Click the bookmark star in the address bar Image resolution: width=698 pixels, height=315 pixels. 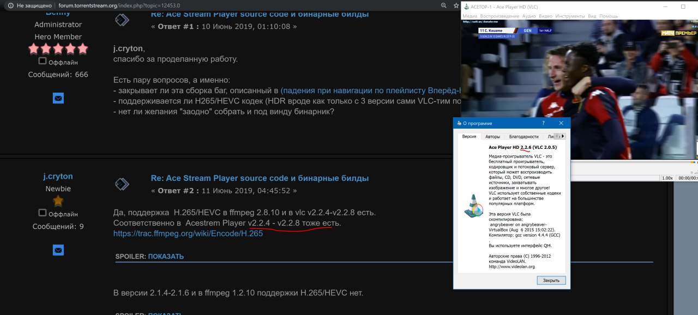pyautogui.click(x=455, y=5)
